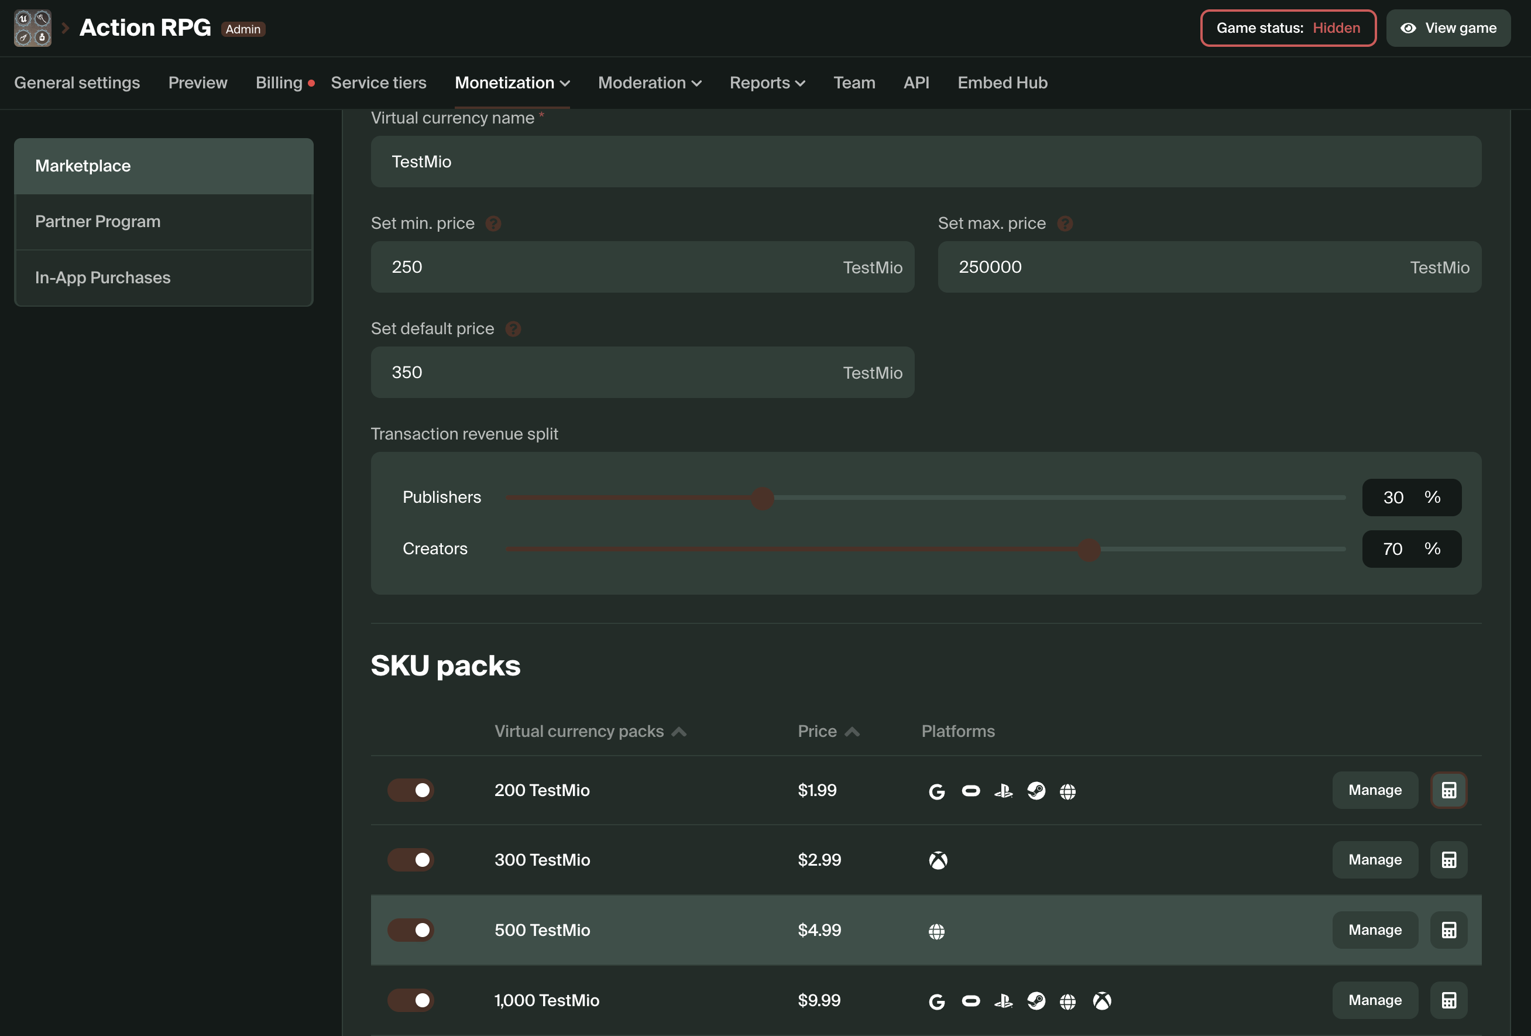Select the Partner Program sidebar item
1531x1036 pixels.
click(x=98, y=221)
